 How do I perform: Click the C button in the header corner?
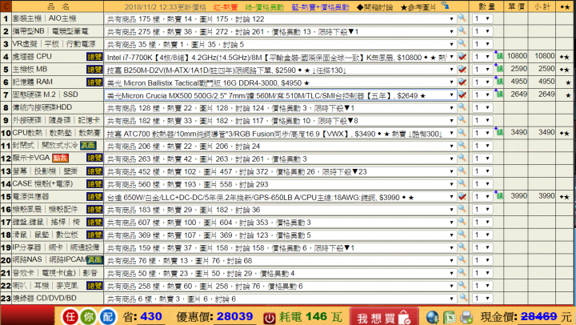click(6, 6)
